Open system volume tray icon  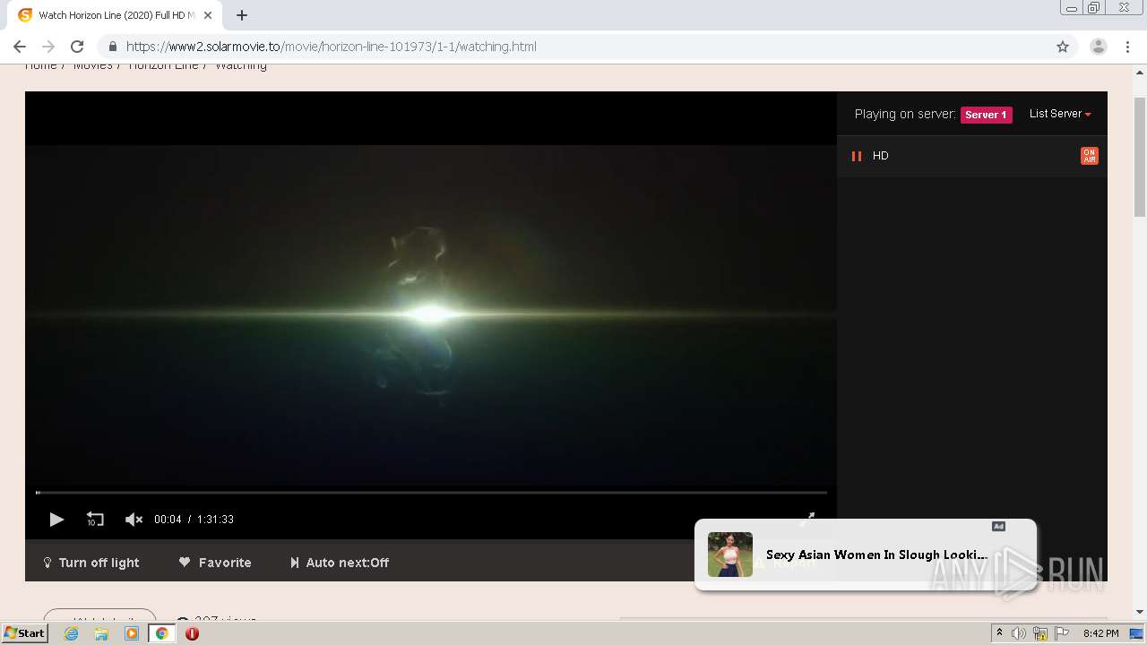click(x=1019, y=633)
